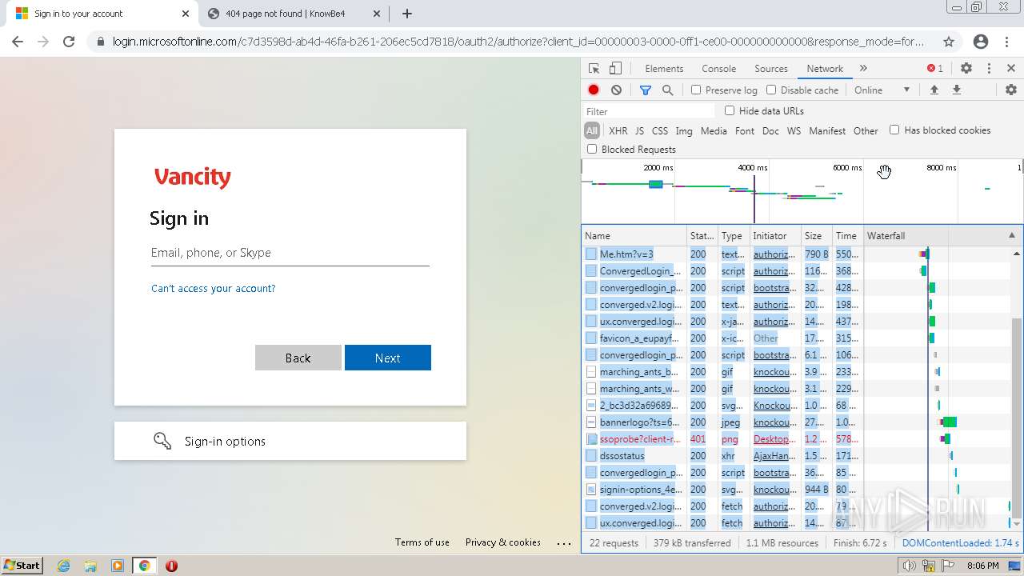Open the Start menu
Viewport: 1024px width, 576px height.
tap(22, 566)
